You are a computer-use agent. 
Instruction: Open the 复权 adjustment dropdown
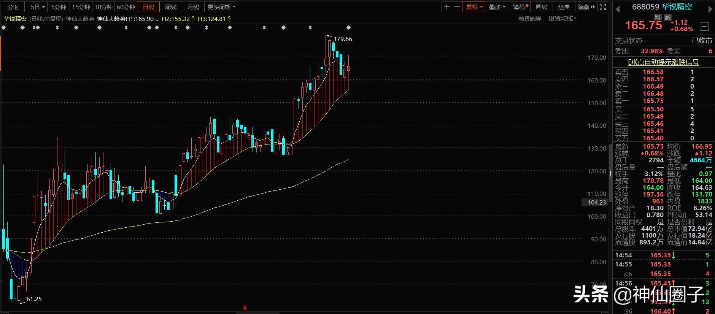(473, 7)
